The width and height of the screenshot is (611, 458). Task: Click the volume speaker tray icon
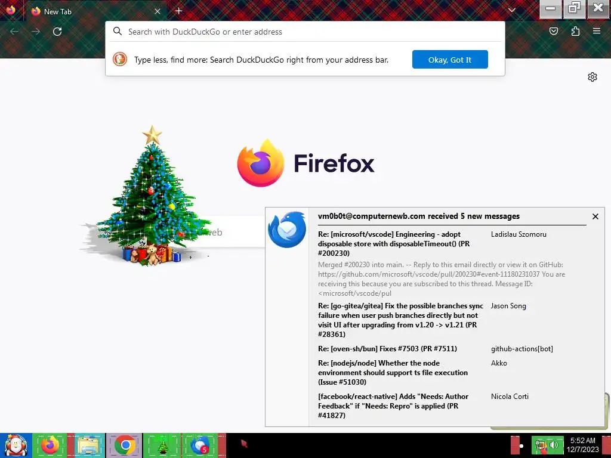[554, 445]
